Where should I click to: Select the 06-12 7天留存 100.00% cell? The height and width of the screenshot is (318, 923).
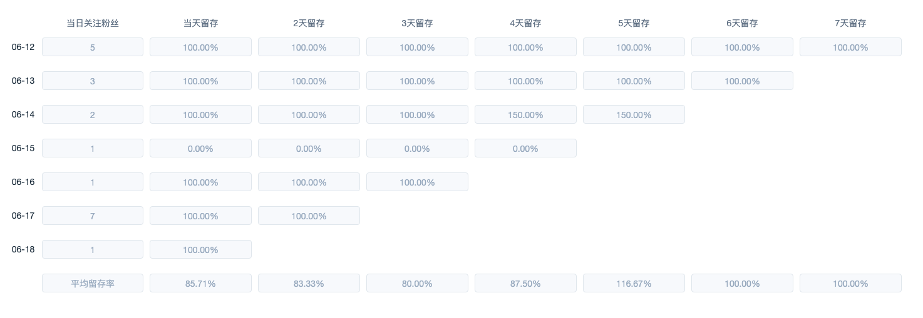(x=850, y=47)
